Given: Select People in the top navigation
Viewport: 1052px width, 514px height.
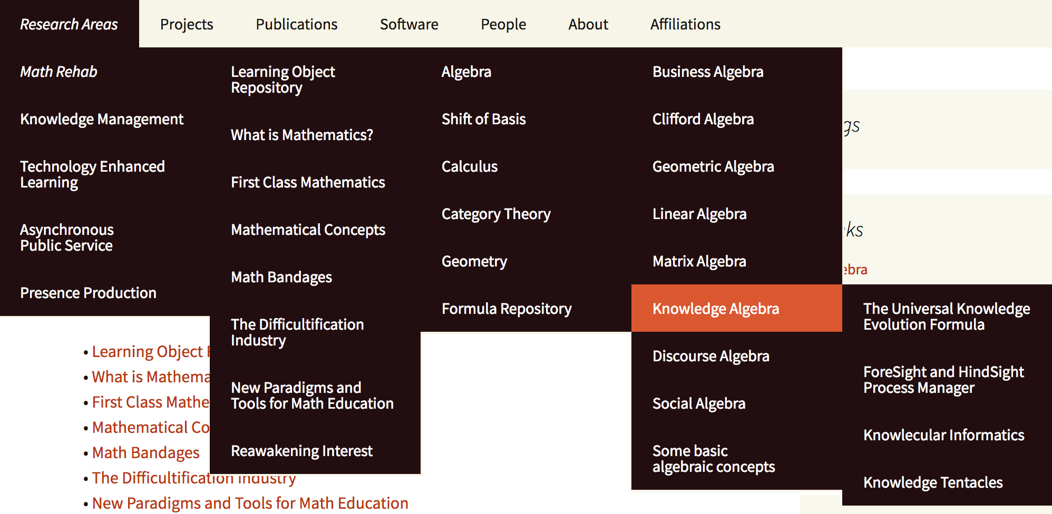Looking at the screenshot, I should click(503, 24).
